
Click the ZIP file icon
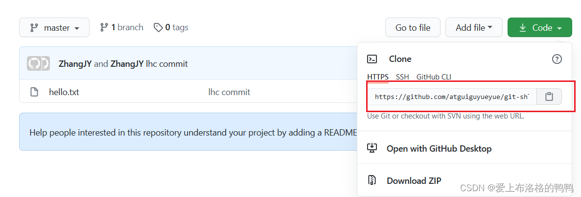[372, 180]
